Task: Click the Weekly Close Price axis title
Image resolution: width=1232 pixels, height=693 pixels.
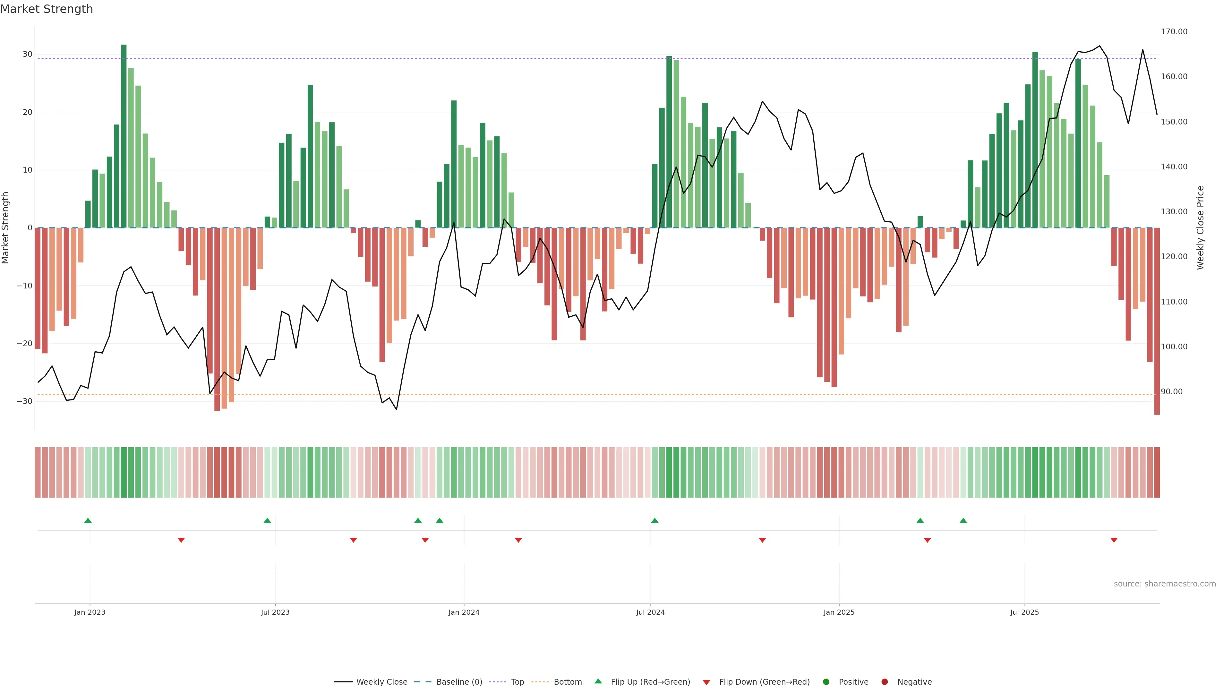Action: pyautogui.click(x=1201, y=228)
